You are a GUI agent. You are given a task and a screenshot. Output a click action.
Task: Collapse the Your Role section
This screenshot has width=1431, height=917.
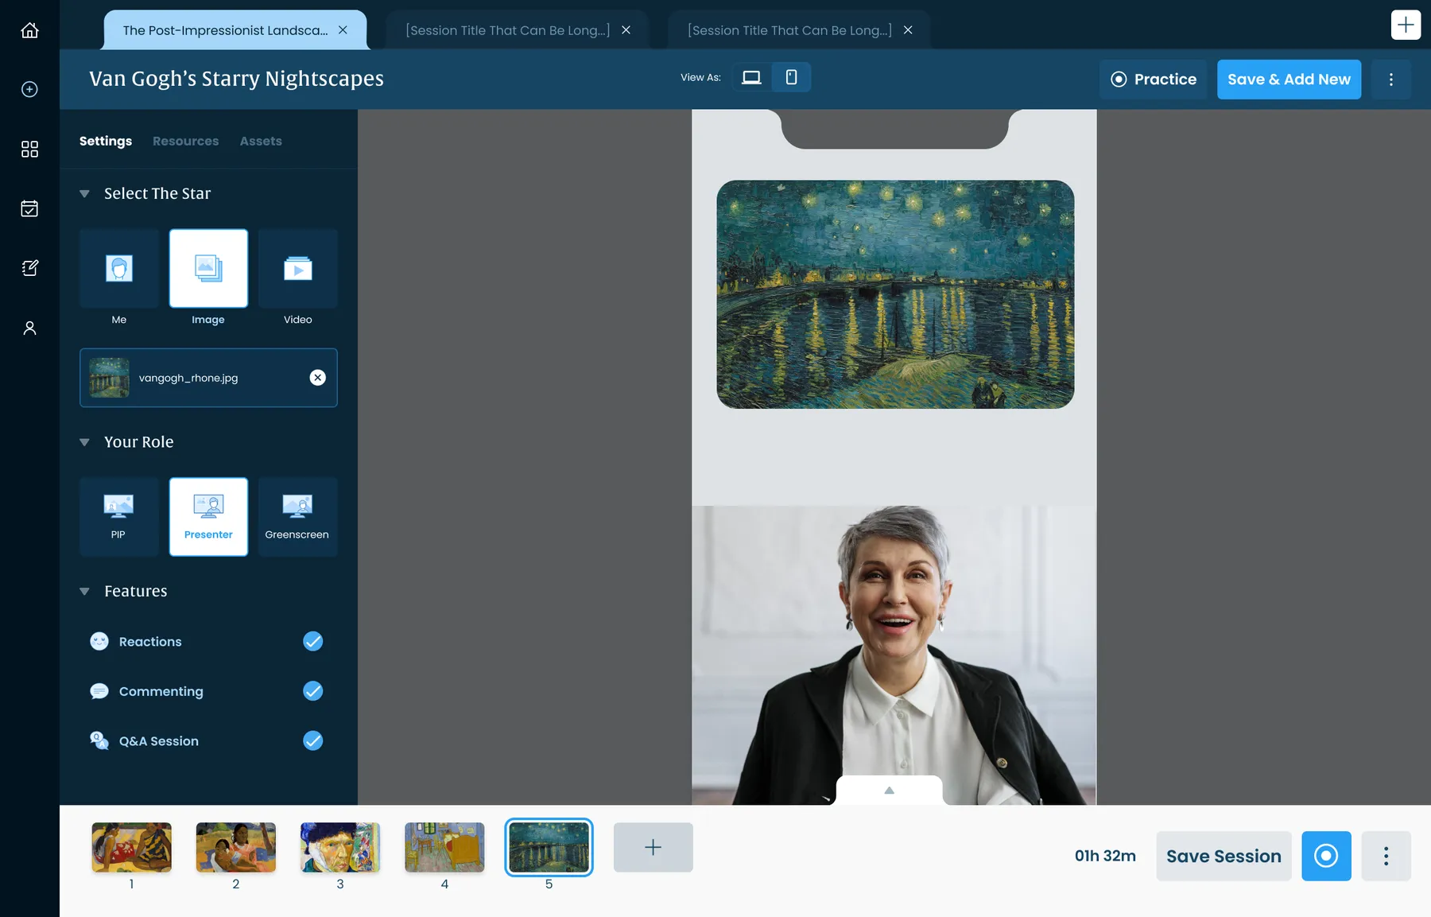pyautogui.click(x=84, y=442)
